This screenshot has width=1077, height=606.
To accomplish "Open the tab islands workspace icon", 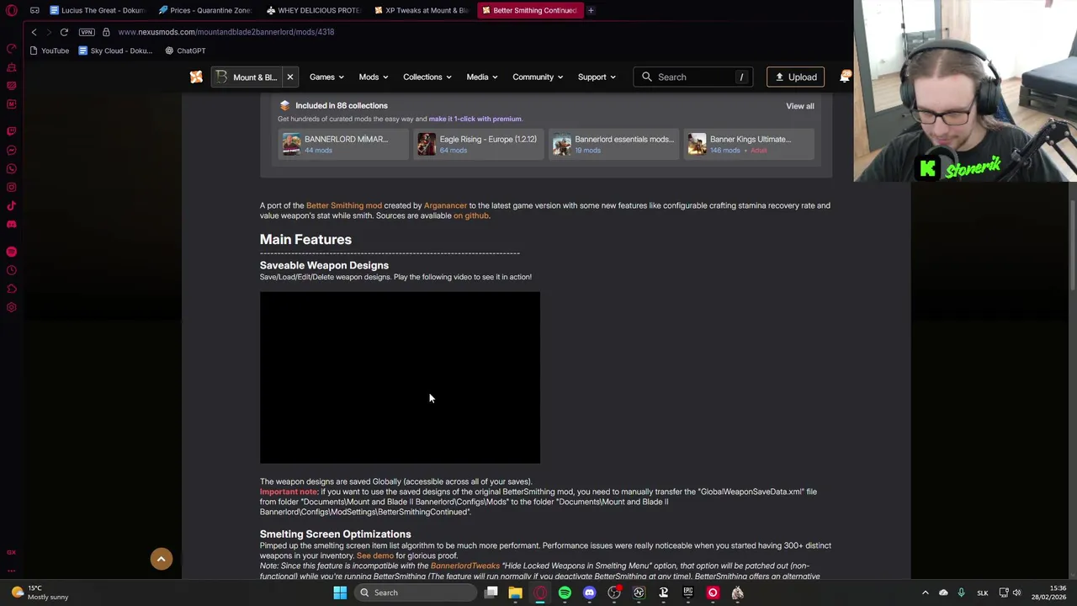I will click(34, 10).
